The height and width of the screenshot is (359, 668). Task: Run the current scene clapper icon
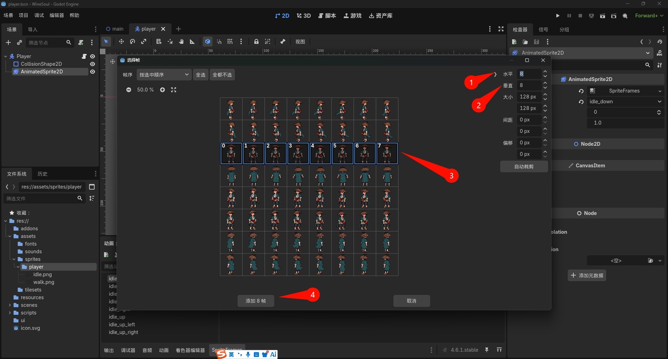pos(603,16)
